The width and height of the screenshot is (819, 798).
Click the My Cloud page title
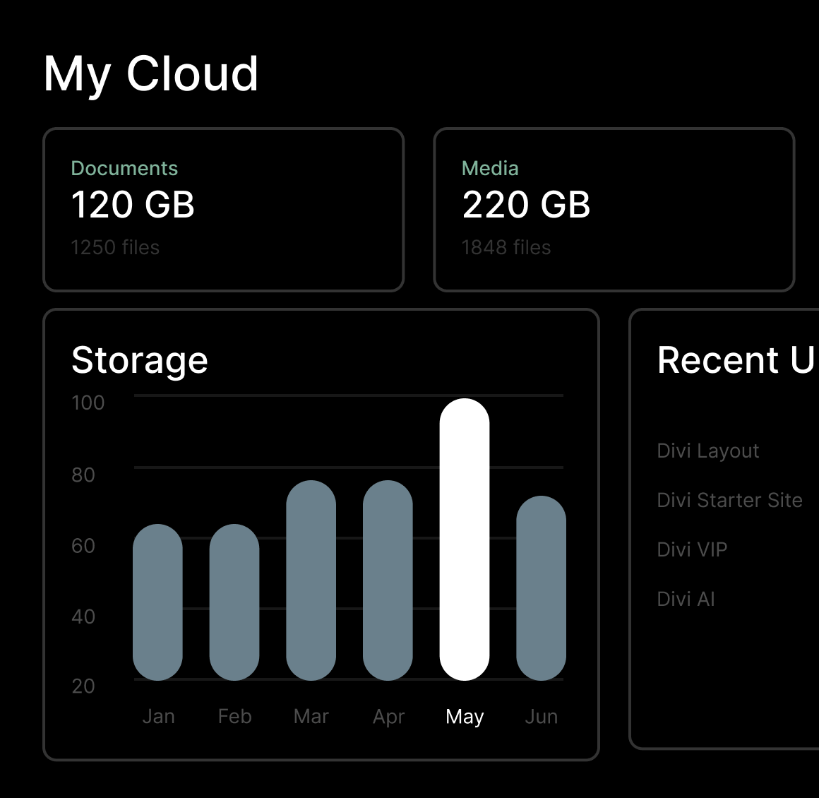coord(151,73)
